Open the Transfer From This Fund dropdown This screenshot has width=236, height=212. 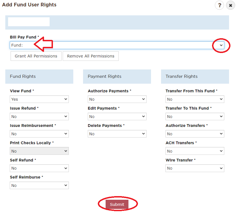195,99
